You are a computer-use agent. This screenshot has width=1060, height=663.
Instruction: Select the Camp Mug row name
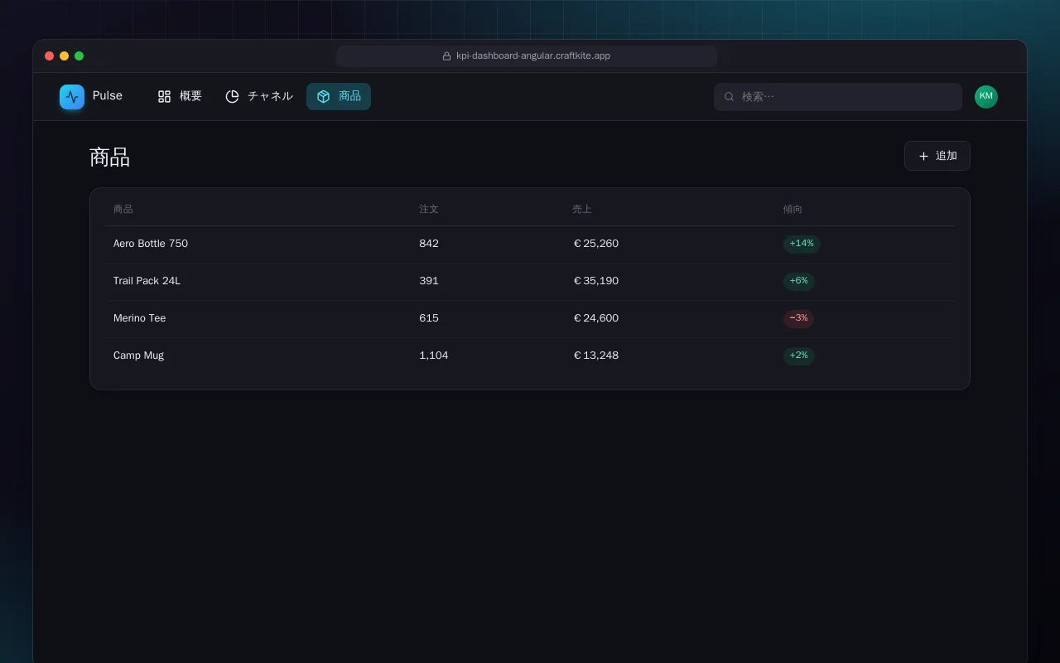[138, 356]
